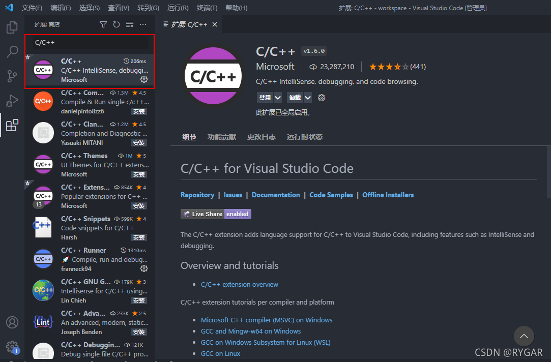551x362 pixels.
Task: Click the 禁用 button
Action: coord(265,98)
